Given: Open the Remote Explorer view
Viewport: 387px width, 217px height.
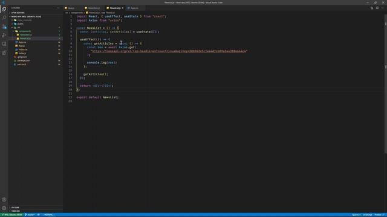Looking at the screenshot, I should 4,44.
